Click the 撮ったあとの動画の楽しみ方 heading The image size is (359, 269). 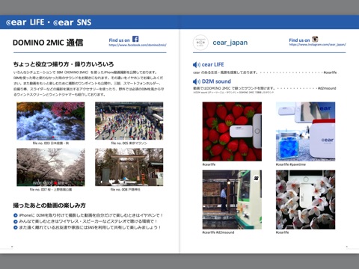click(x=49, y=205)
